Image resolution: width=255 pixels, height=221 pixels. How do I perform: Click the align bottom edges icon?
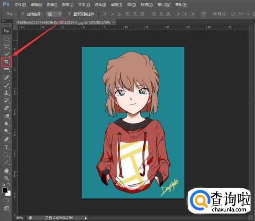[119, 14]
